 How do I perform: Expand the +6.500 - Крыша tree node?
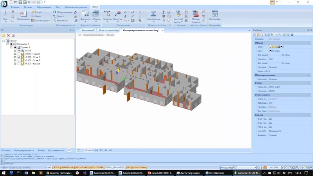click(15, 64)
